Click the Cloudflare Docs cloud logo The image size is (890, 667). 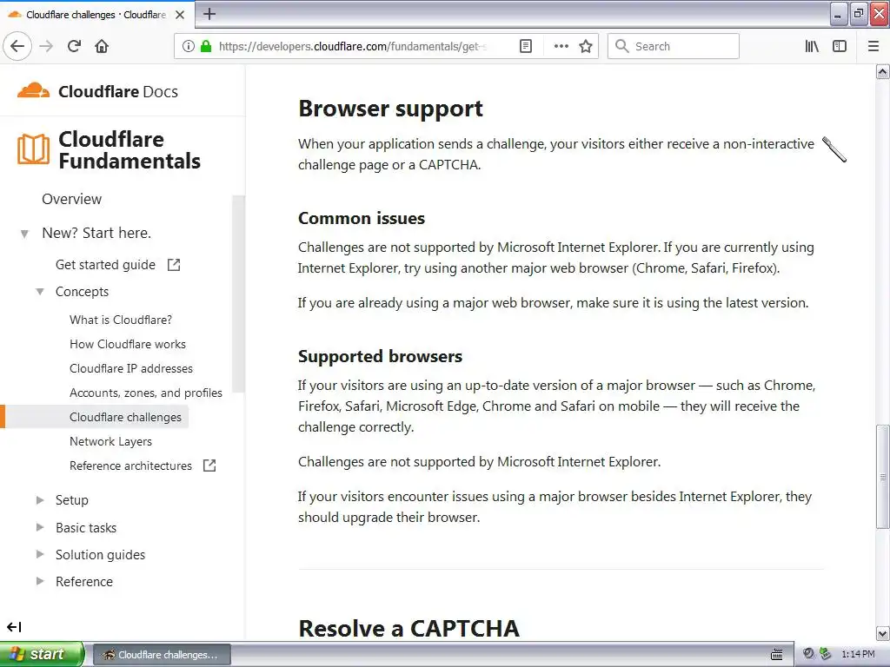click(33, 90)
